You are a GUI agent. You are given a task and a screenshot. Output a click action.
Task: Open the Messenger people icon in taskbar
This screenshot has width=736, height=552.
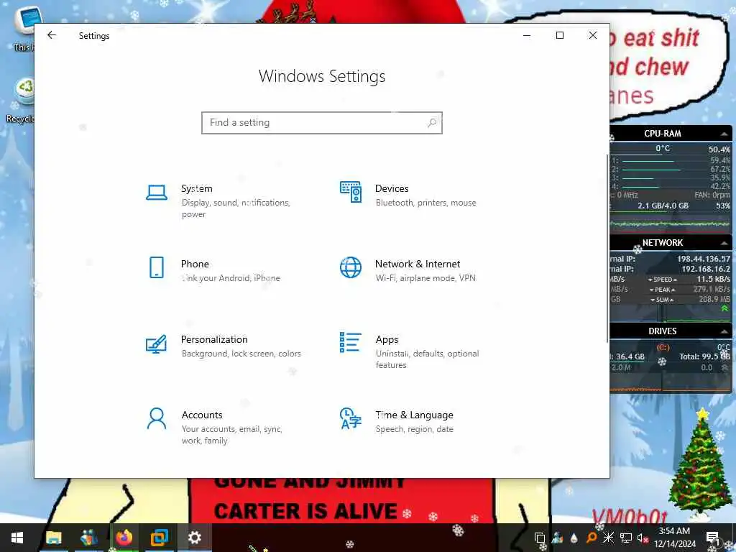[89, 538]
